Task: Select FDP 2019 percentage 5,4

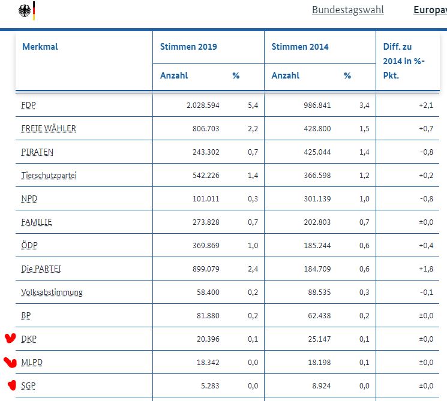Action: tap(253, 105)
